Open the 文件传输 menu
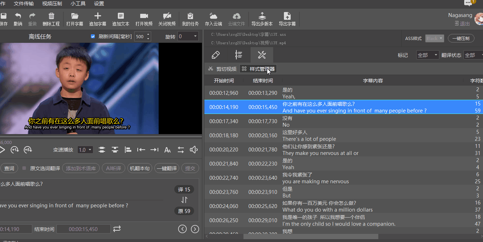This screenshot has height=242, width=483. point(24,4)
